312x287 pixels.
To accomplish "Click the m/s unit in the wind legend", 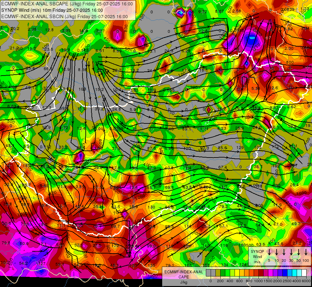I will pyautogui.click(x=257, y=262).
